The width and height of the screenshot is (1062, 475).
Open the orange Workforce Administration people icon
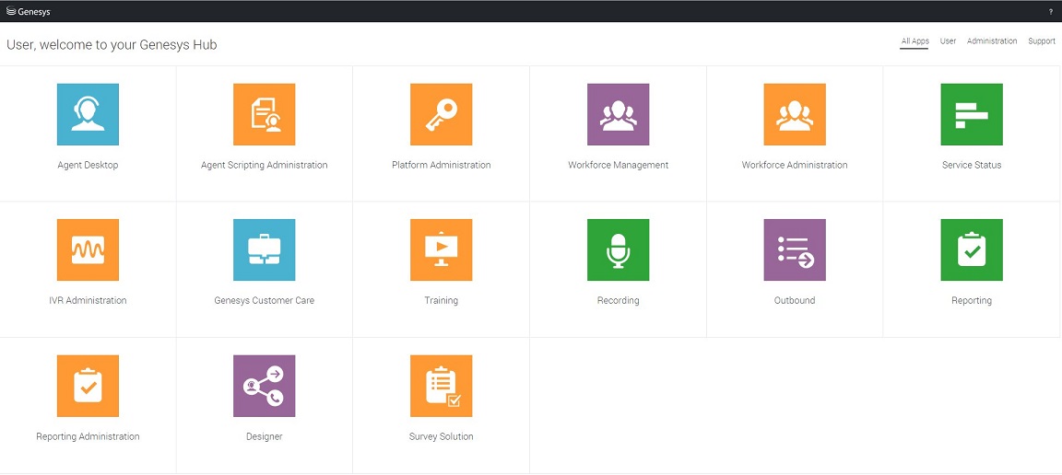[795, 114]
